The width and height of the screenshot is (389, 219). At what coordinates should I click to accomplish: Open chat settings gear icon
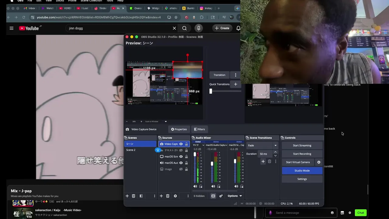point(350,213)
